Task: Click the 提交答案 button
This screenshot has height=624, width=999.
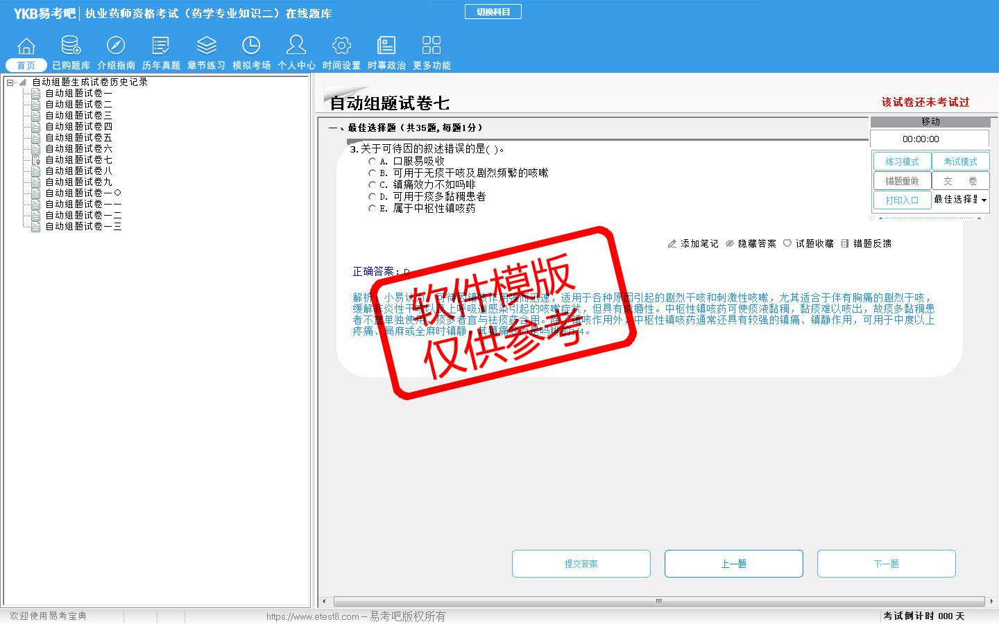Action: click(581, 564)
